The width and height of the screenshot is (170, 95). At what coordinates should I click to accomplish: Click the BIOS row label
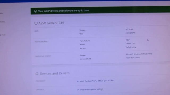(x=36, y=31)
